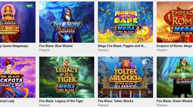Open the Eternal Lady jackpots thumbnail
Image resolution: width=193 pixels, height=107 pixels.
[x=18, y=77]
